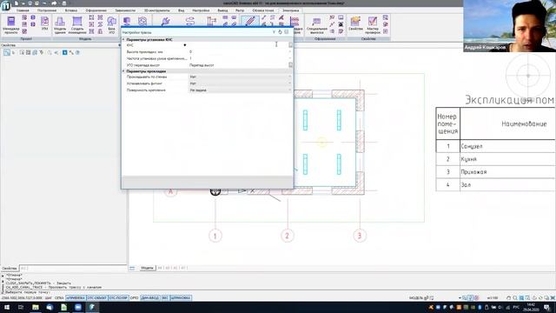Viewport: 556px width, 313px height.
Task: Toggle оПРИВЯЗКА object snap
Action: (76, 298)
